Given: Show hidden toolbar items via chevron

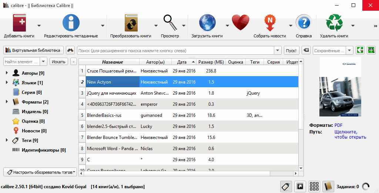Looking at the screenshot, I should [375, 26].
